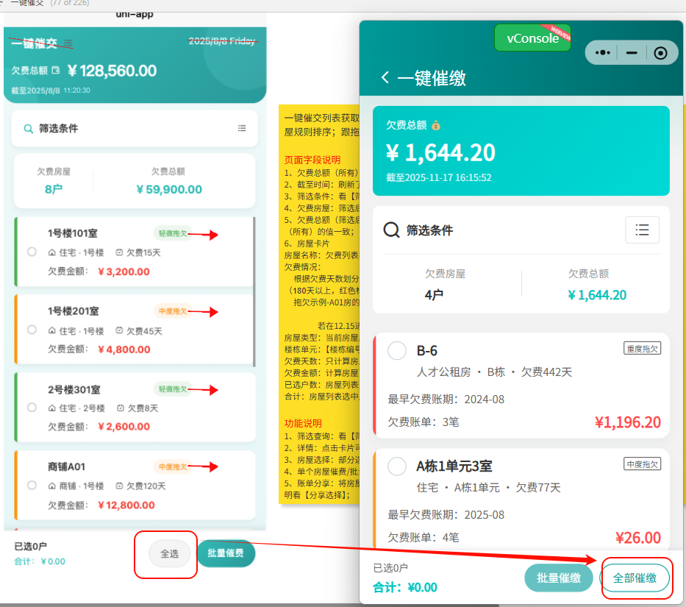
Task: Click the hamburger icon next to 一键催交 title
Action: click(x=68, y=43)
